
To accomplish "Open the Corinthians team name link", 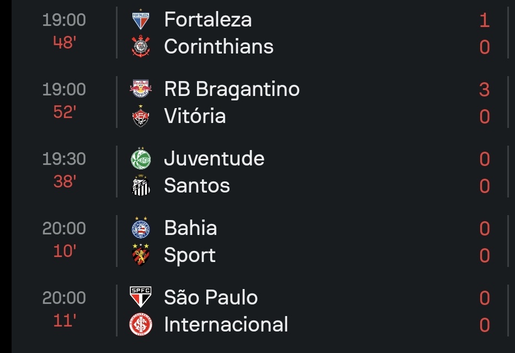I will pos(219,47).
